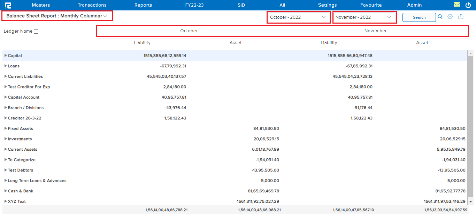Expand the Current Liabilities group
This screenshot has height=217, width=476.
pos(6,76)
